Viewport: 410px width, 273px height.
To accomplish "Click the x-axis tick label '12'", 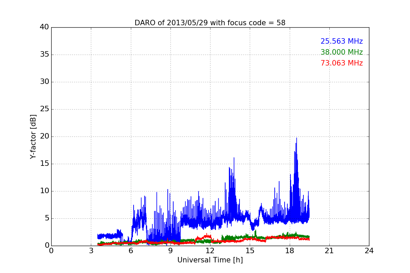I will coord(210,250).
